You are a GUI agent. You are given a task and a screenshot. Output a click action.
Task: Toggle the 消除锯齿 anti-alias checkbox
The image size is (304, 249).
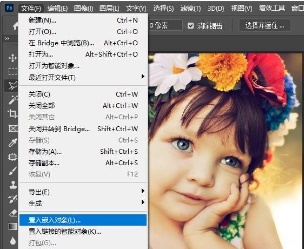click(x=191, y=25)
